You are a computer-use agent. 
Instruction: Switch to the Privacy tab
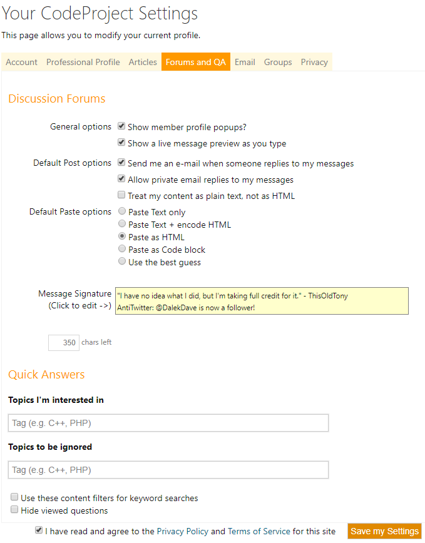pyautogui.click(x=314, y=62)
